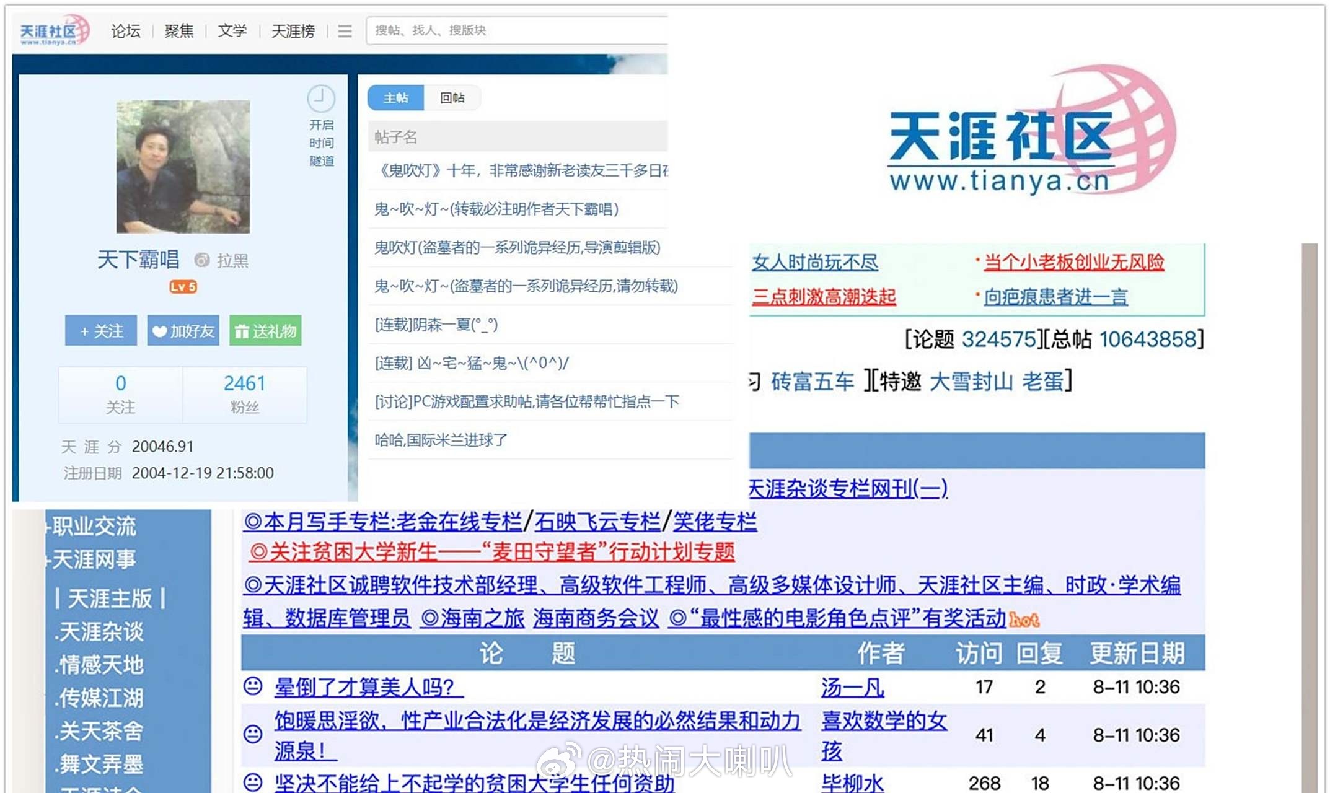Click the 0 关注 following count
Screen dimensions: 1330x793
pyautogui.click(x=121, y=394)
